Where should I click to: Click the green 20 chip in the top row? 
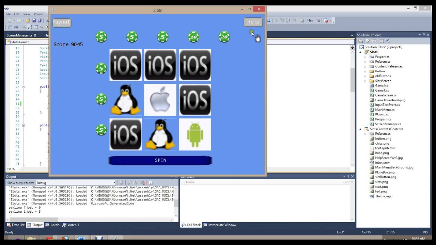224,37
